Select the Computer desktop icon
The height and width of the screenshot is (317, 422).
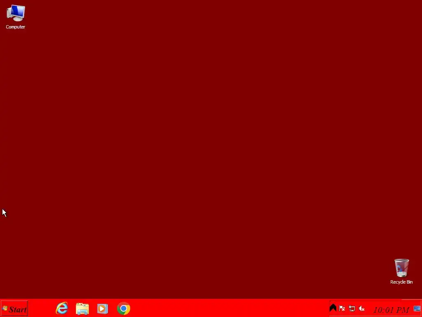[16, 17]
